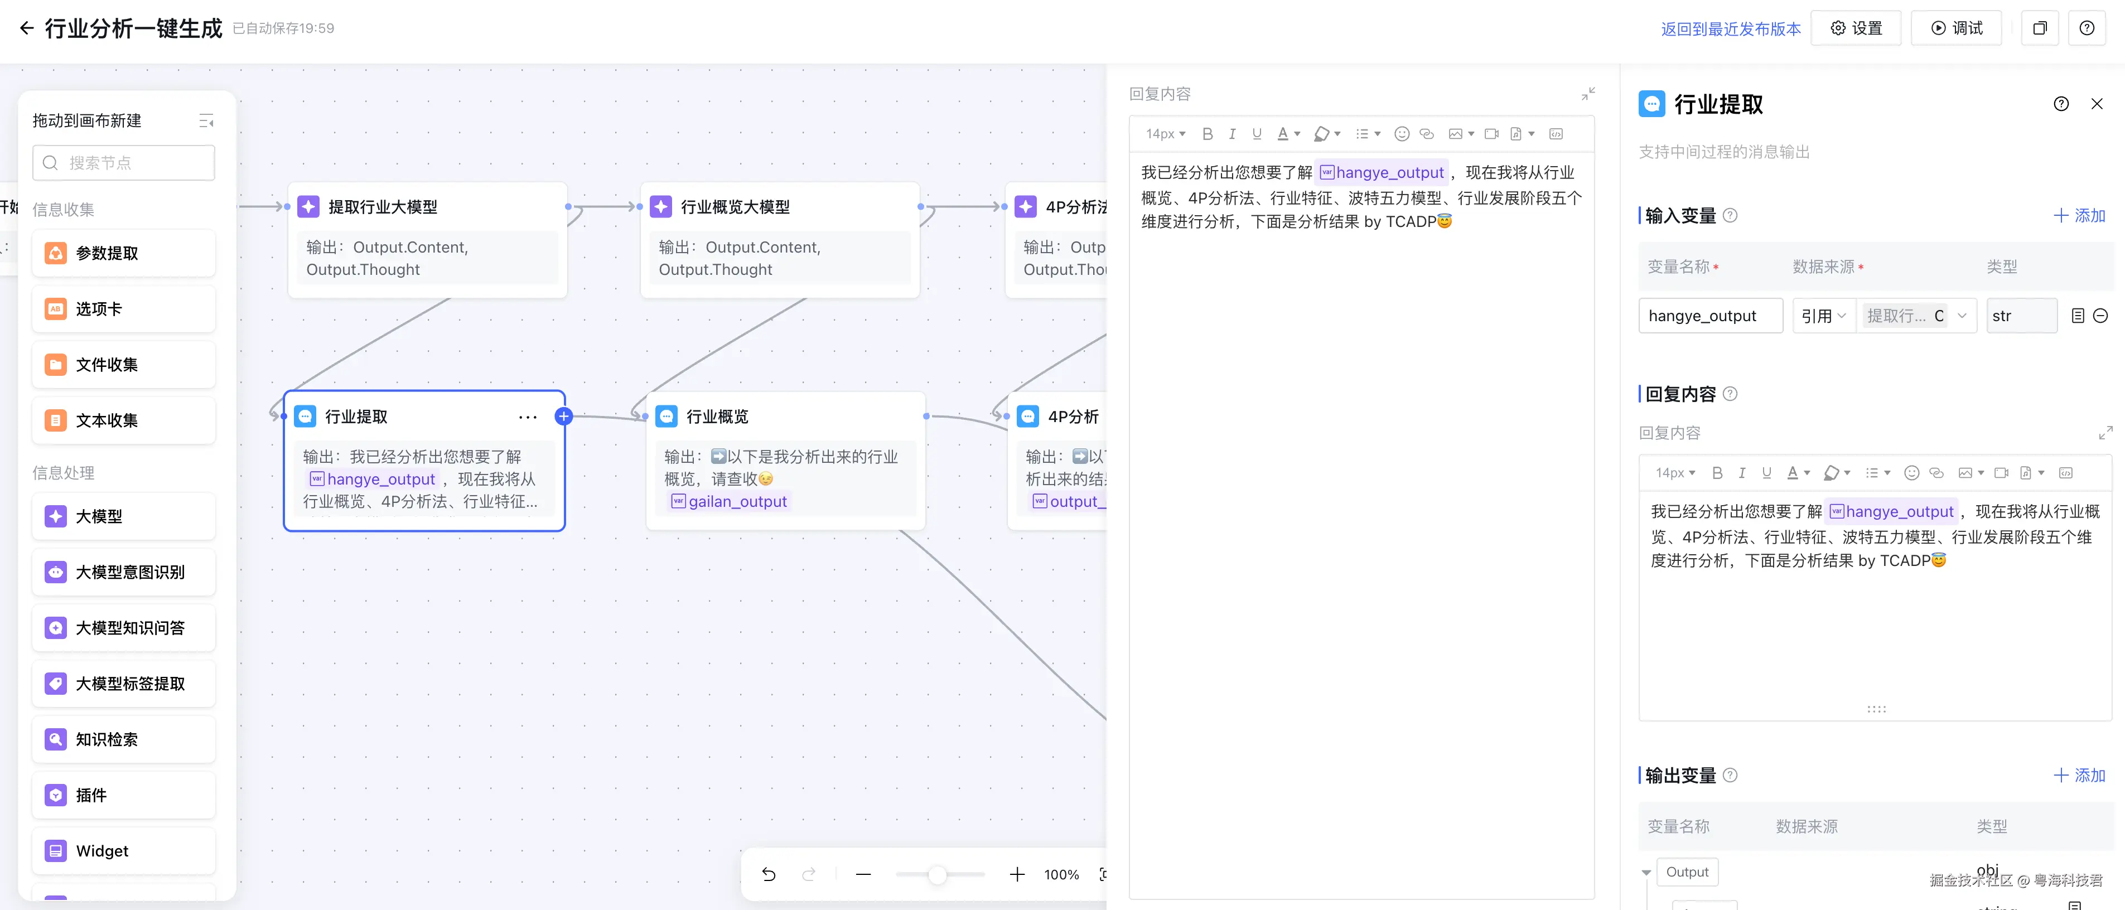
Task: Click the 调试 debug button
Action: [x=1956, y=28]
